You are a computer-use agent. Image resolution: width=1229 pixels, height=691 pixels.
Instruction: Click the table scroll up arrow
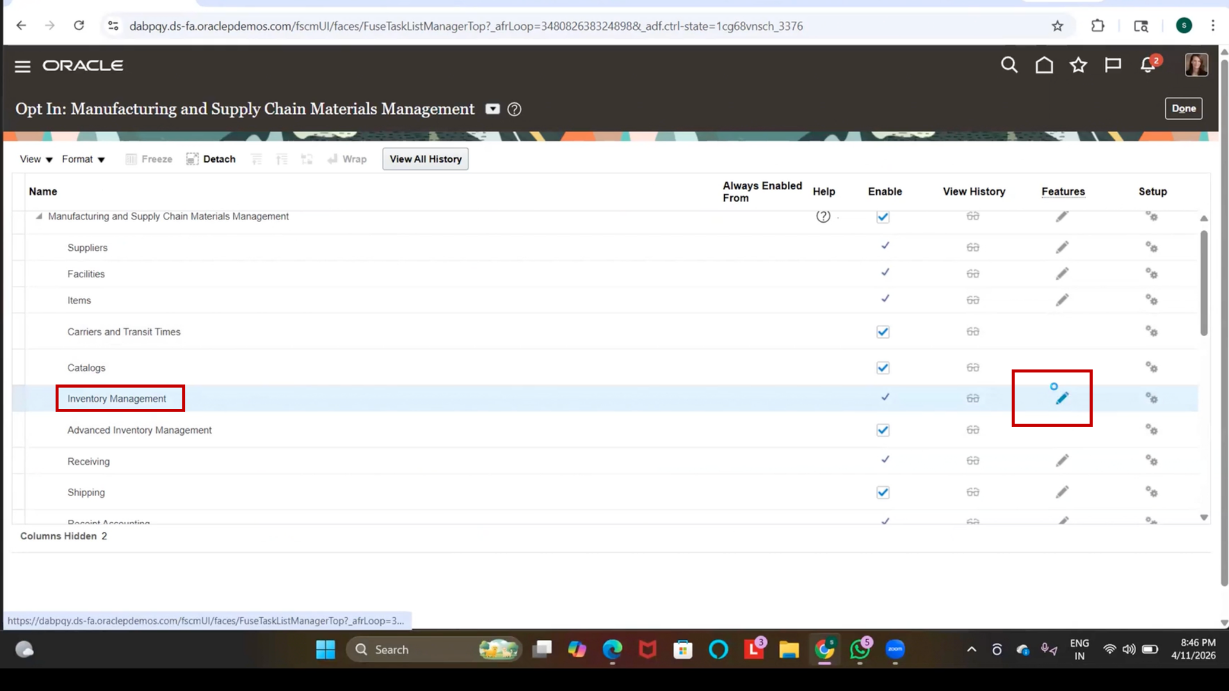point(1203,218)
